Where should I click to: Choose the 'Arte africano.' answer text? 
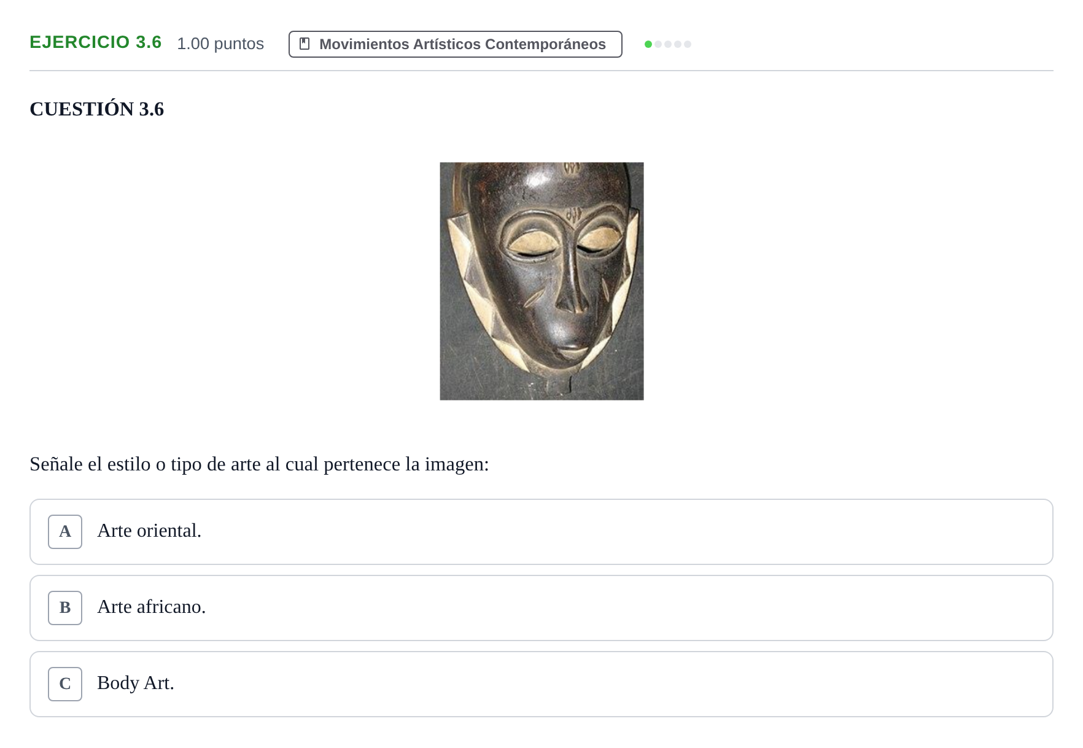[152, 607]
